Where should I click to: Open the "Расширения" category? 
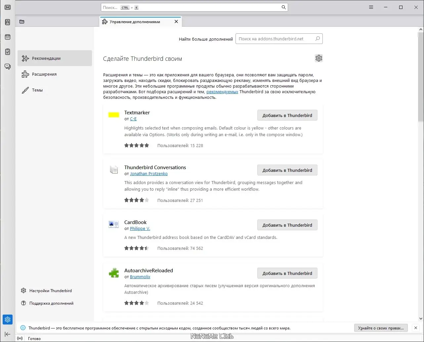click(55, 74)
